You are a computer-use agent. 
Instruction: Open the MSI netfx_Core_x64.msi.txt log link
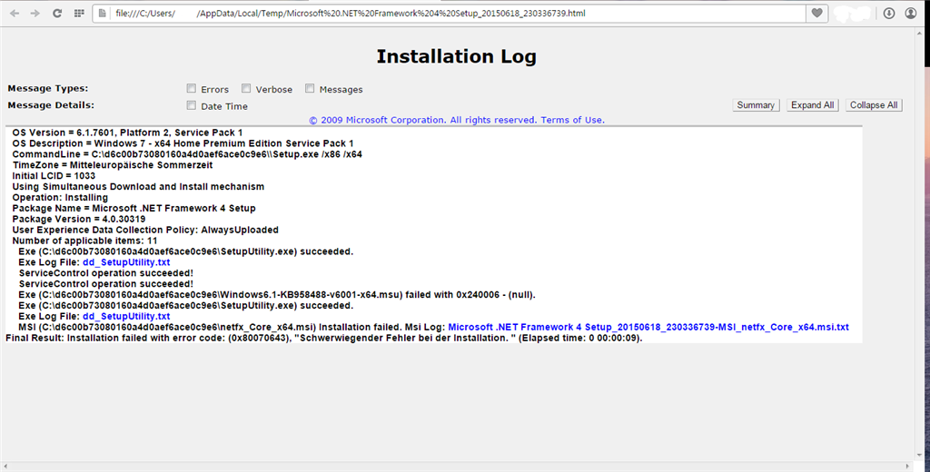(x=648, y=327)
